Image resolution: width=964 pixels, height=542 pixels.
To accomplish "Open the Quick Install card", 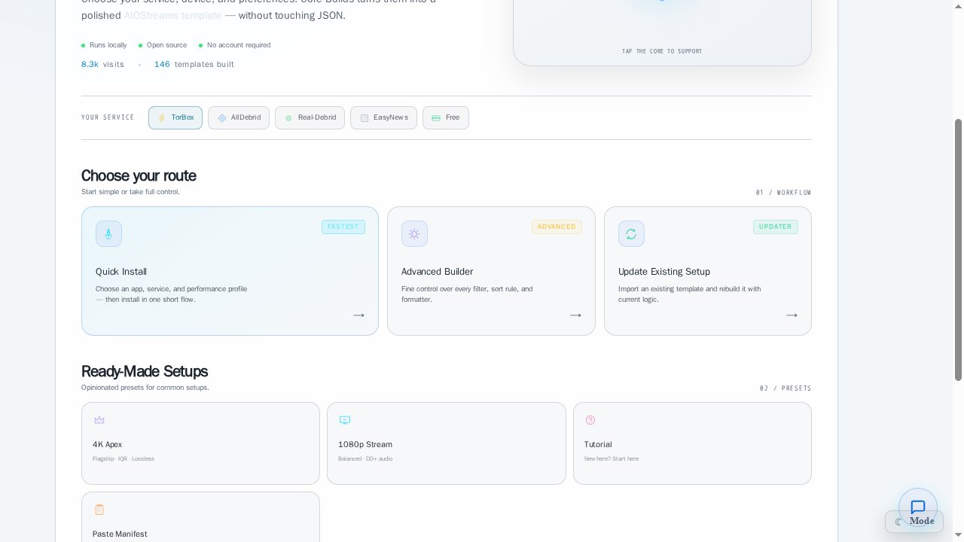I will [230, 271].
